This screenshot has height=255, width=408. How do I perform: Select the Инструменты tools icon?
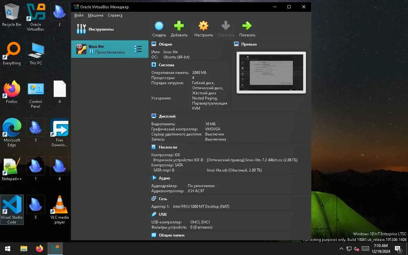[82, 29]
